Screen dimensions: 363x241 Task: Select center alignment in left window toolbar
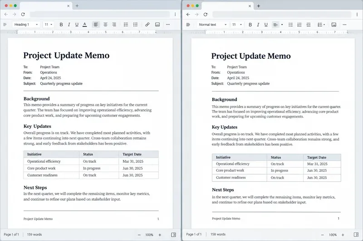tap(105, 24)
